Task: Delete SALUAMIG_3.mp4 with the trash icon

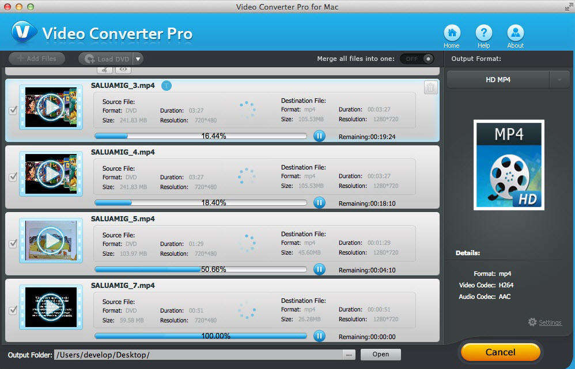Action: point(430,87)
